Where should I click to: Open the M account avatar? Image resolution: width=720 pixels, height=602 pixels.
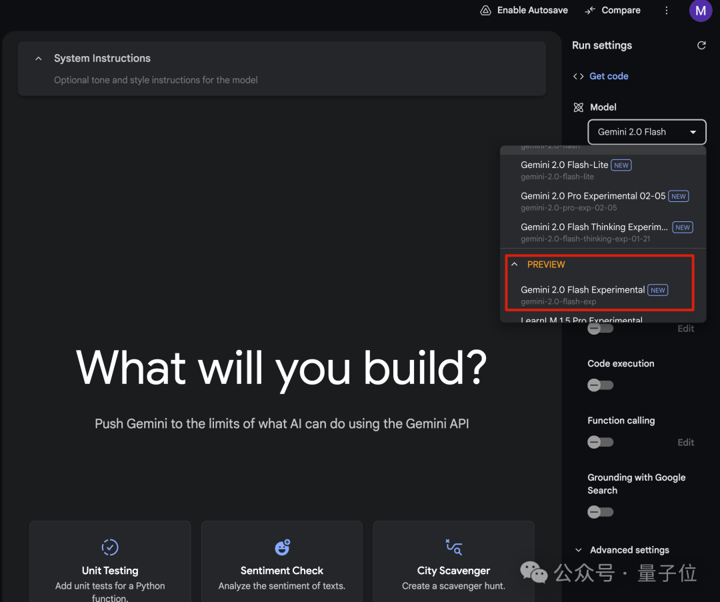[x=700, y=10]
